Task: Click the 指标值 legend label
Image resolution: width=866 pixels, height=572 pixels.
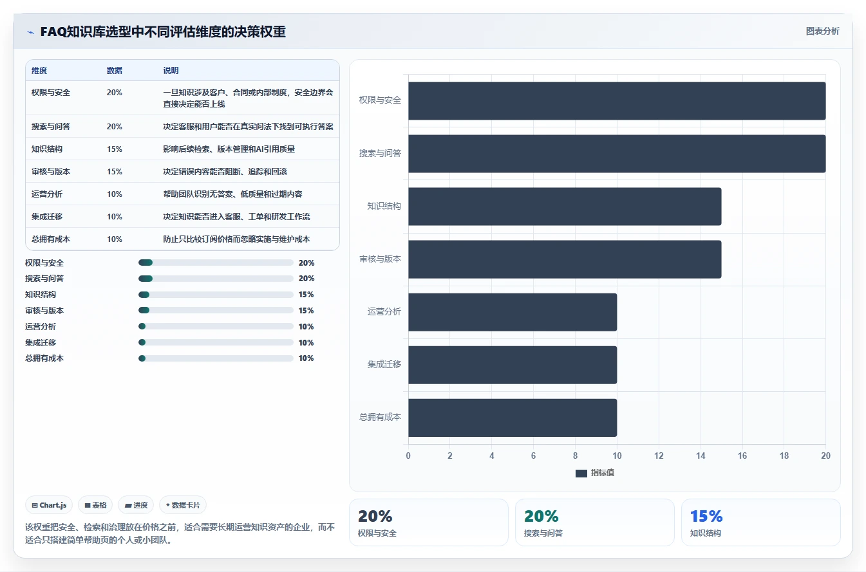Action: click(603, 473)
